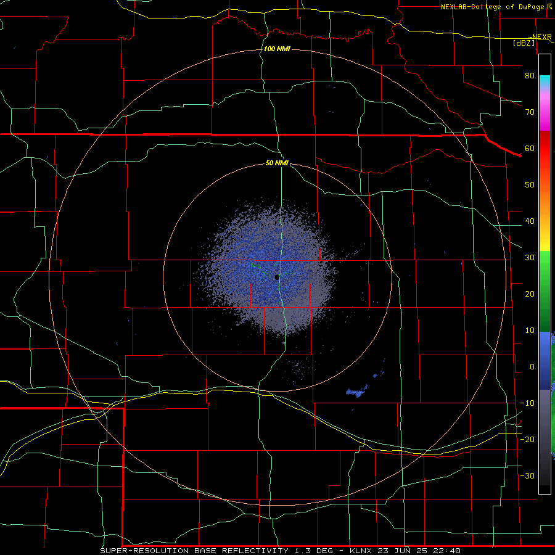The image size is (555, 555).
Task: Click the black radar site dot at center
Action: pos(277,277)
